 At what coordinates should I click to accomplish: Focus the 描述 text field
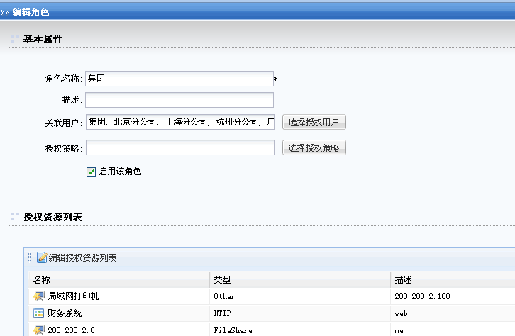[179, 100]
